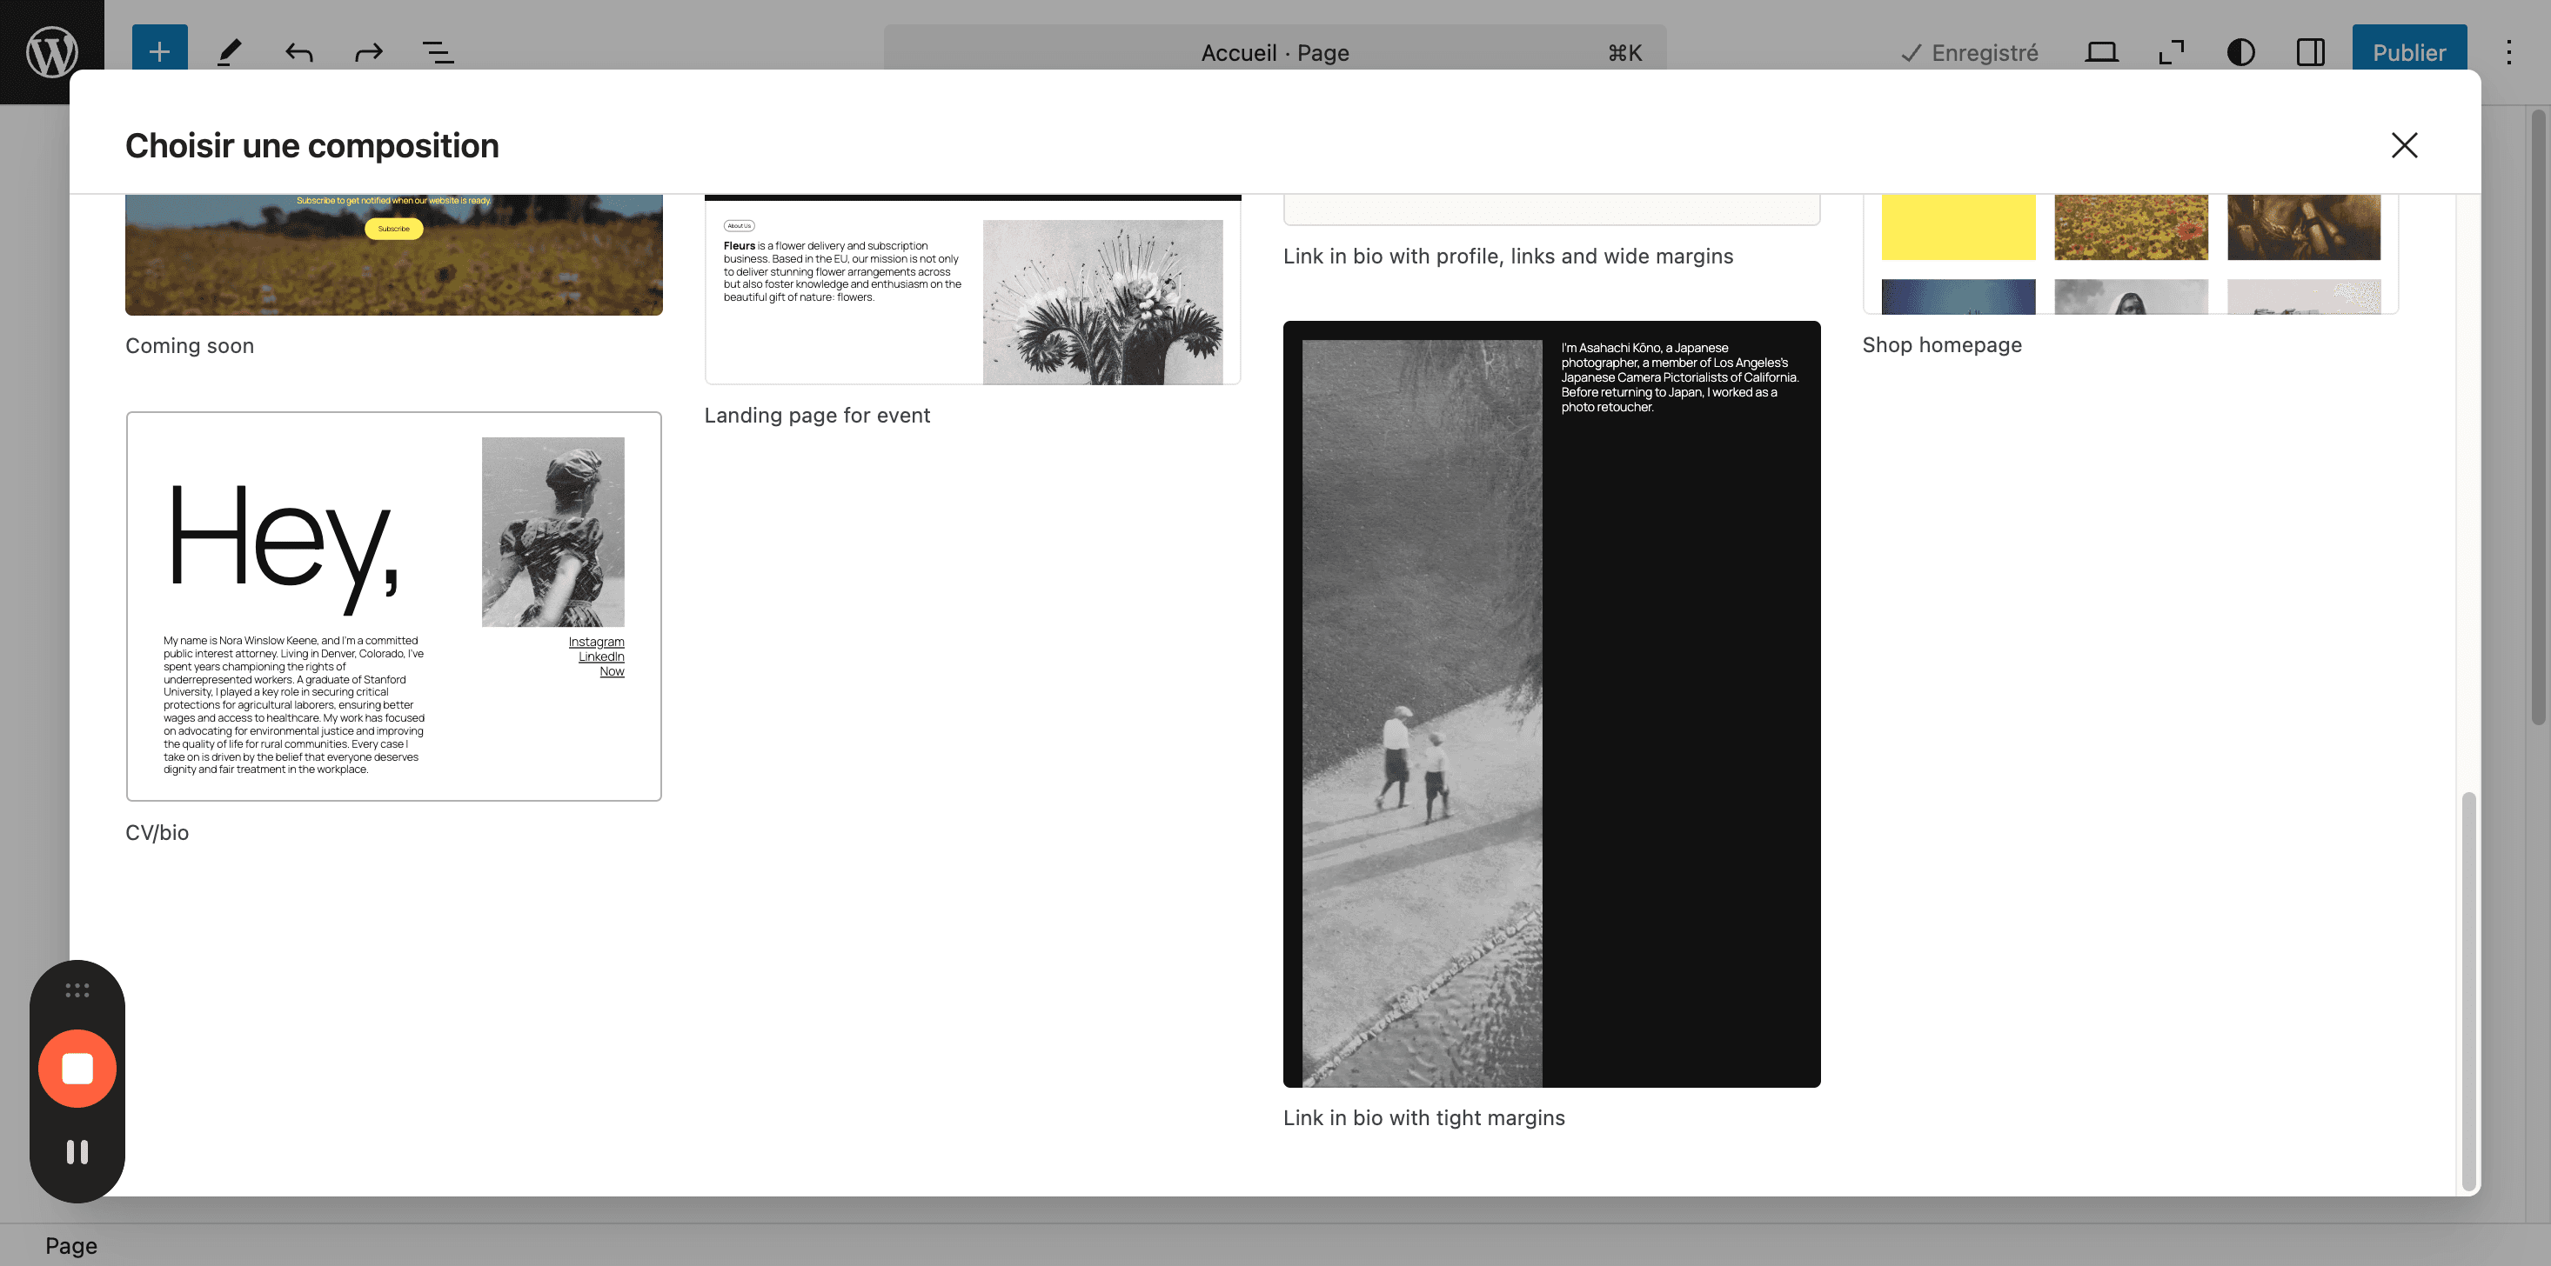Click the WordPress logo icon
The image size is (2551, 1266).
[x=51, y=51]
